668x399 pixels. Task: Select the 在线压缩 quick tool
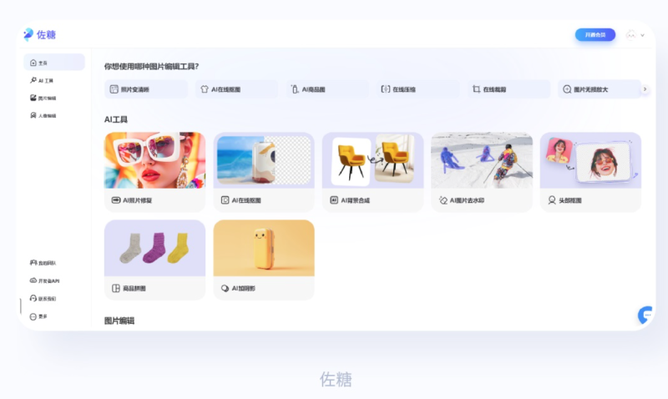[x=418, y=89]
